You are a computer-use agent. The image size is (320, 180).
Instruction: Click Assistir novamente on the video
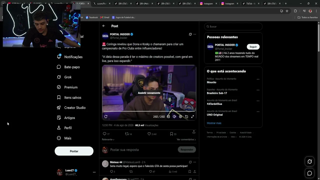(x=149, y=93)
